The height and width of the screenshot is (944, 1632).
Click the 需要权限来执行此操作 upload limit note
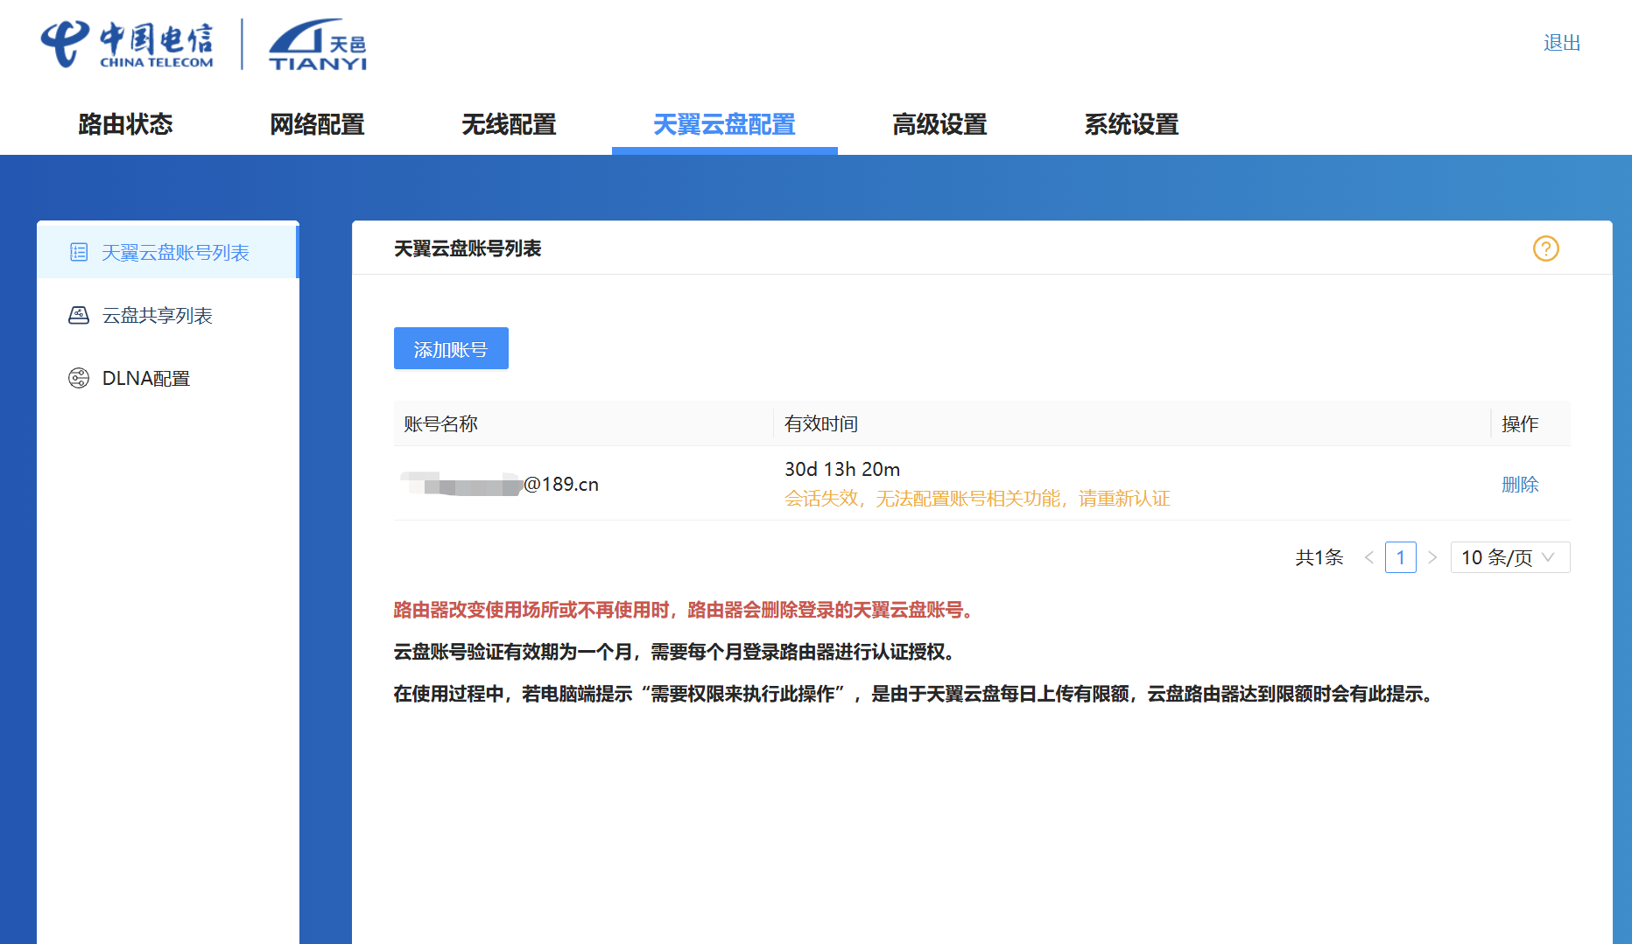tap(914, 694)
